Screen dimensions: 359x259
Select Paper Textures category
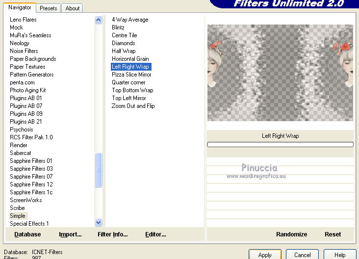pyautogui.click(x=27, y=67)
